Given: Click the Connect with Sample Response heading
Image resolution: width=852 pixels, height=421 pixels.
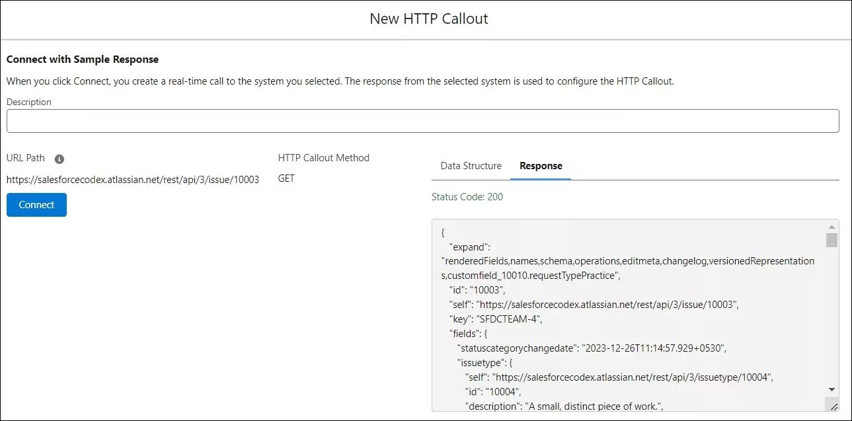Looking at the screenshot, I should 83,59.
